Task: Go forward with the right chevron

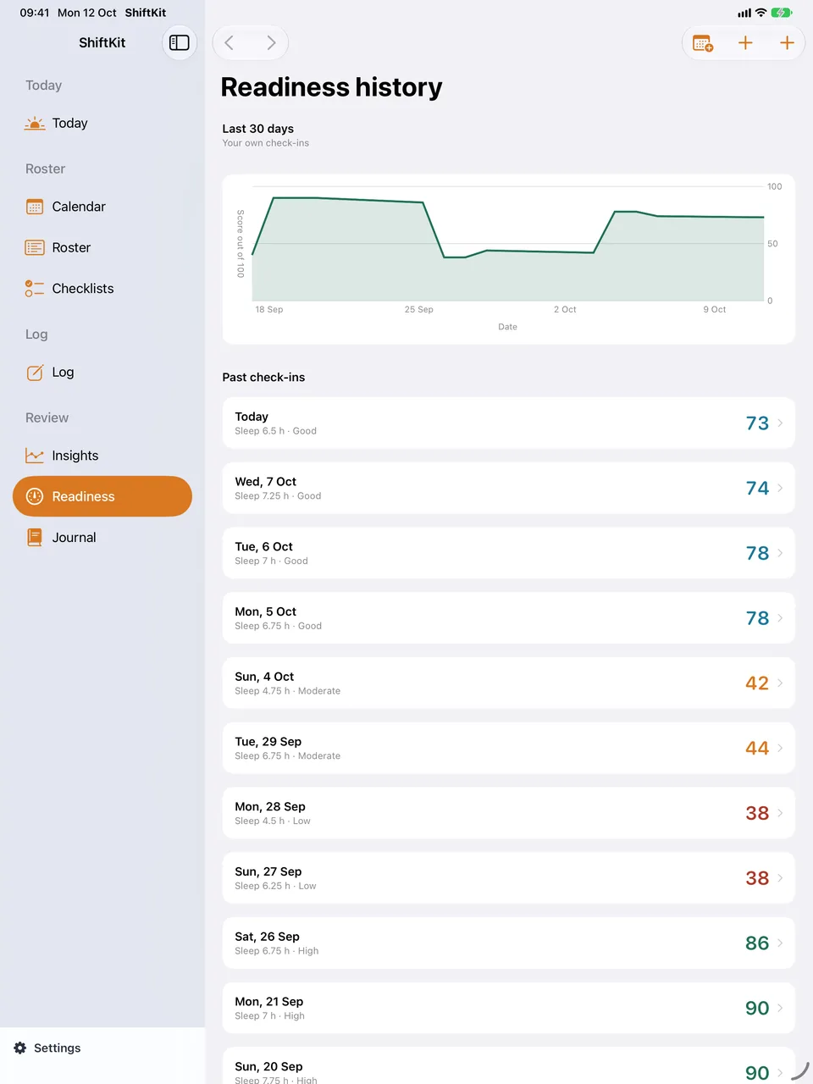Action: 271,42
